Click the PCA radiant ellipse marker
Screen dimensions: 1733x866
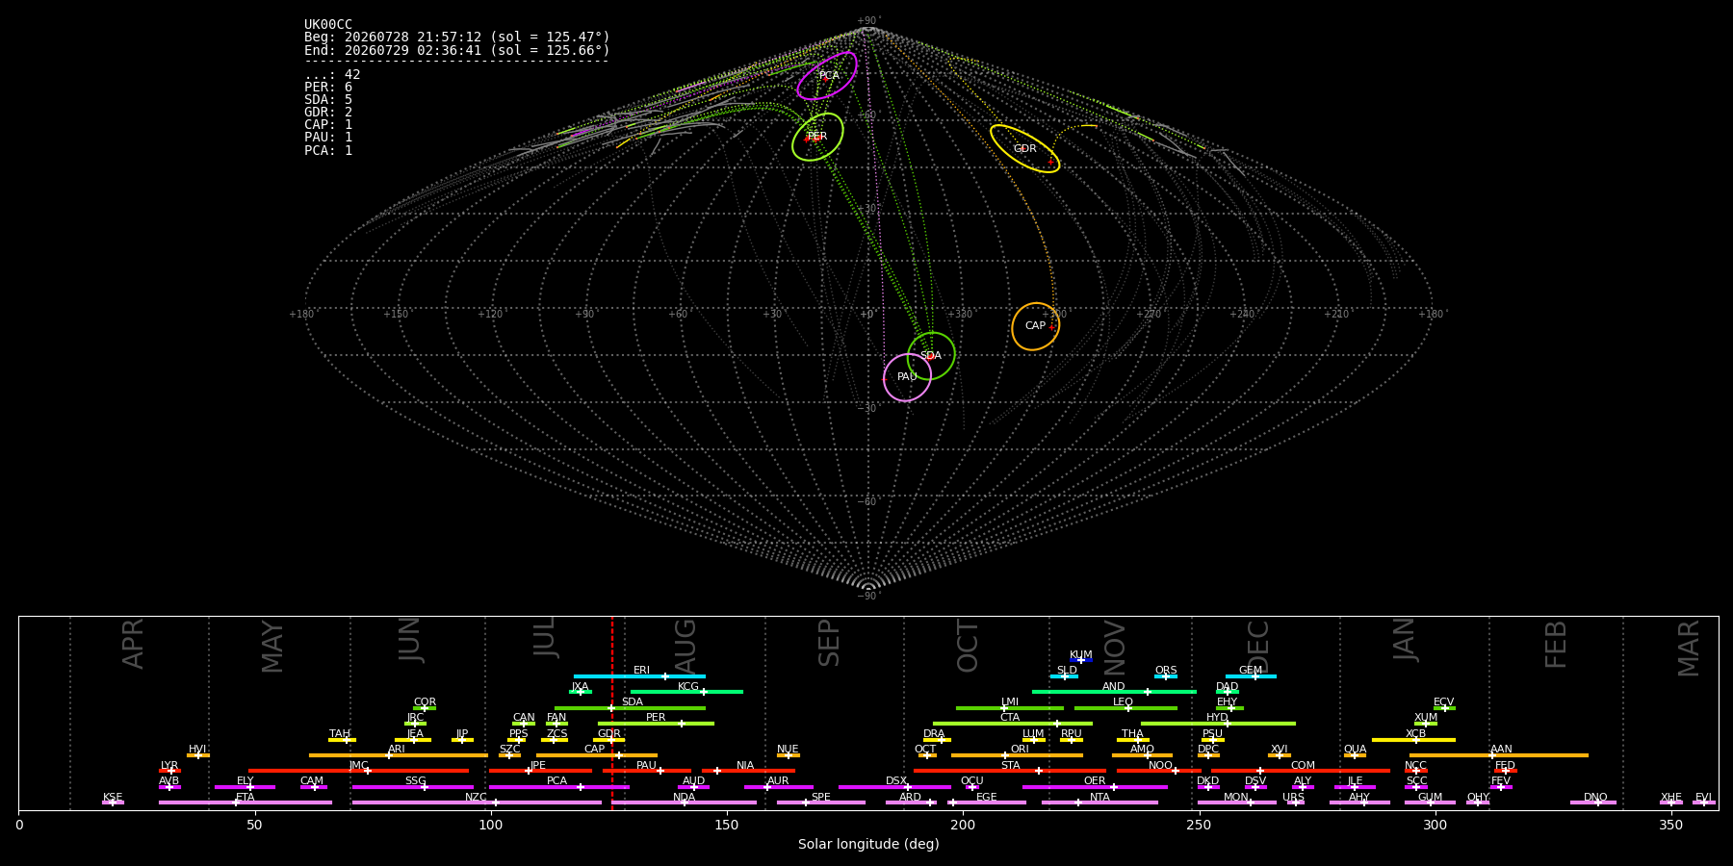click(827, 76)
